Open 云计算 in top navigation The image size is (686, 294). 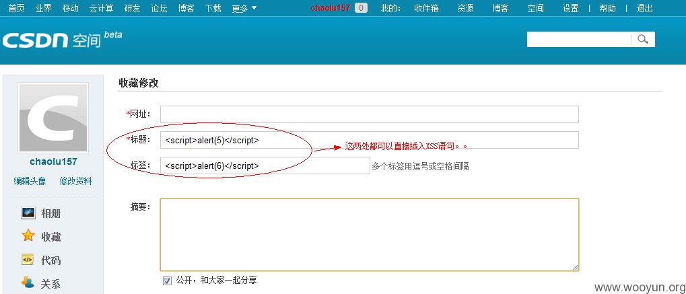pyautogui.click(x=102, y=8)
